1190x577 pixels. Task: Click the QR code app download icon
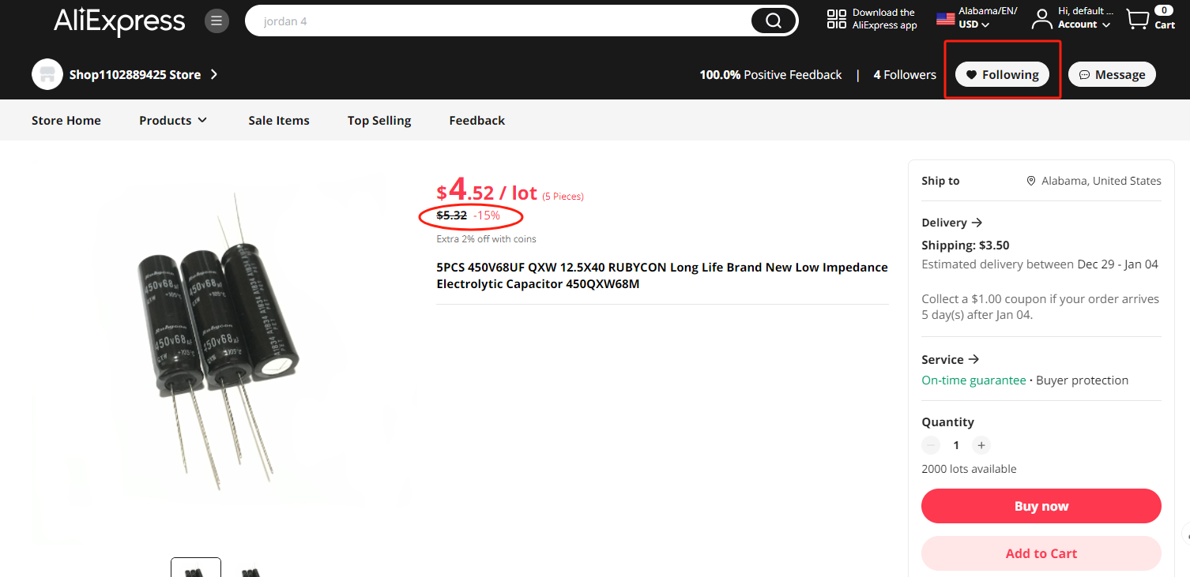pyautogui.click(x=836, y=20)
